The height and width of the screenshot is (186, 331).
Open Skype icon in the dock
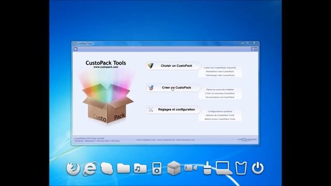[107, 168]
